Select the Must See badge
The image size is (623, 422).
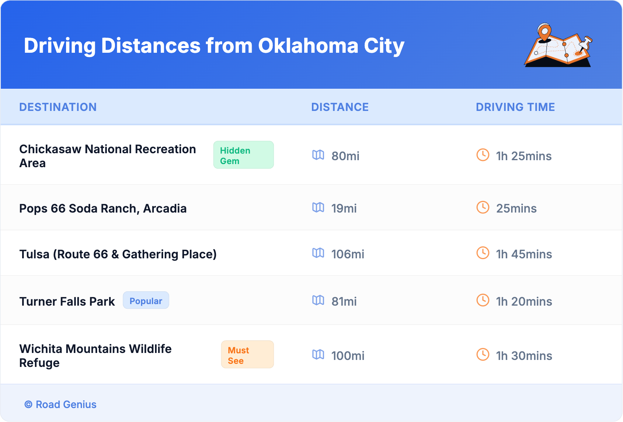[247, 355]
